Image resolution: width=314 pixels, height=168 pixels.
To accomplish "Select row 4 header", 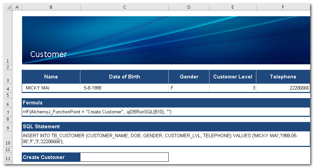I will tap(7, 88).
